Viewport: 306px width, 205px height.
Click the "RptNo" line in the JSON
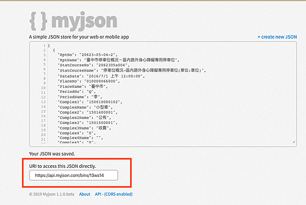88,55
